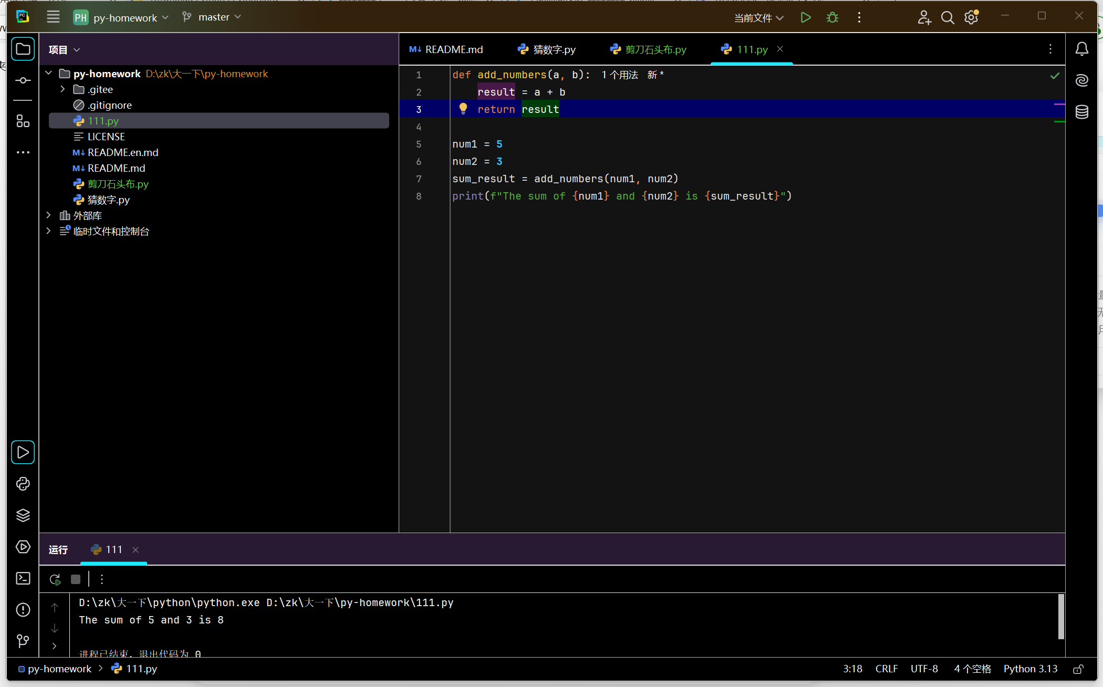
Task: Start debugging with the bug icon
Action: (833, 17)
